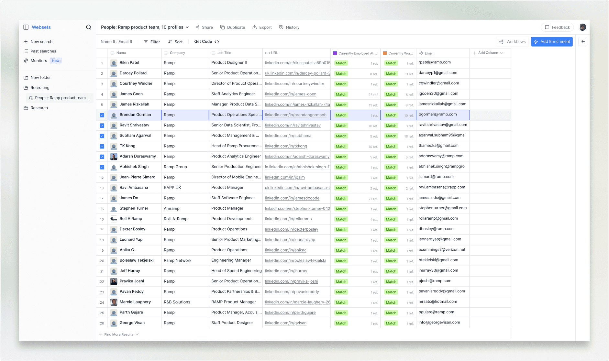Click purple swatch in Currently Employed At header
The width and height of the screenshot is (609, 361).
(335, 53)
